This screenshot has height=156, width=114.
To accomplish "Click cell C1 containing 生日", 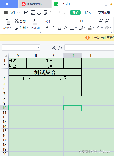I will coord(54,61).
